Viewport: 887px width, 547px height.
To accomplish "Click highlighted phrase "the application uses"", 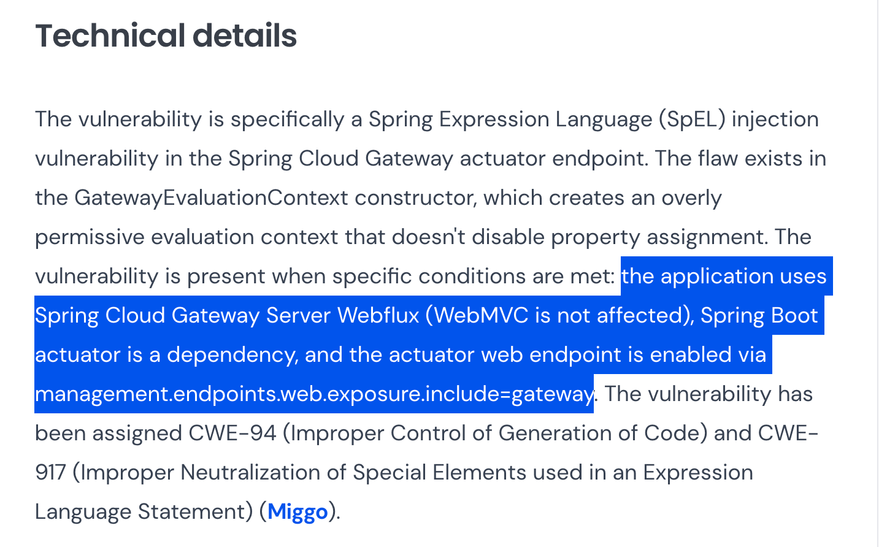I will coord(724,276).
